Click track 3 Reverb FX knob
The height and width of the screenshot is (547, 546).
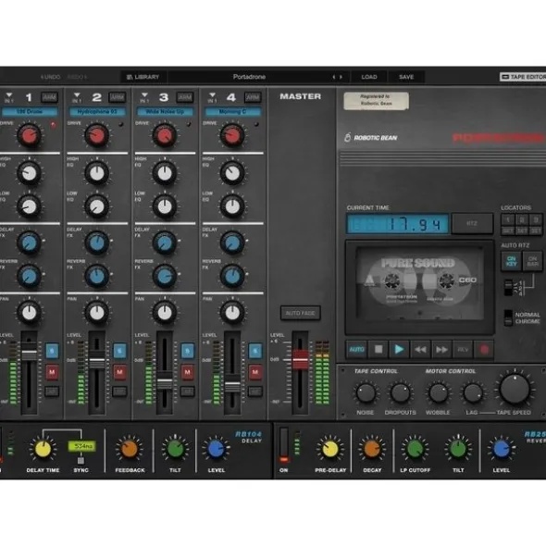coord(165,277)
